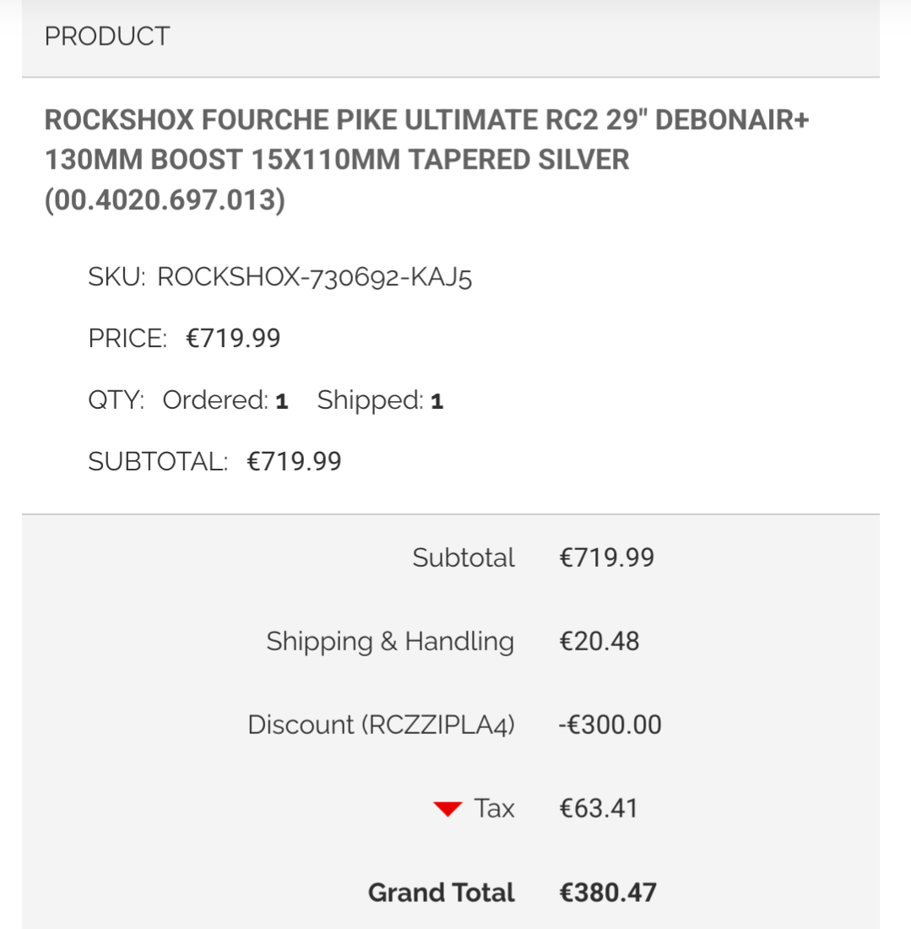Click the Tax label text

point(495,808)
